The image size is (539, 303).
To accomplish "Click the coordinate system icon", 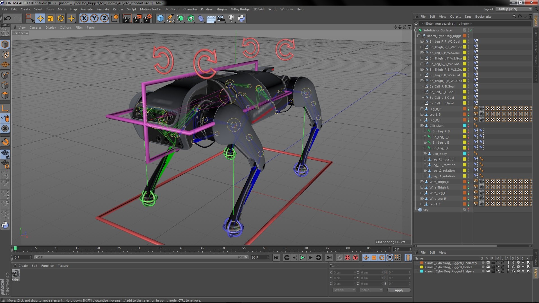I will (x=115, y=19).
